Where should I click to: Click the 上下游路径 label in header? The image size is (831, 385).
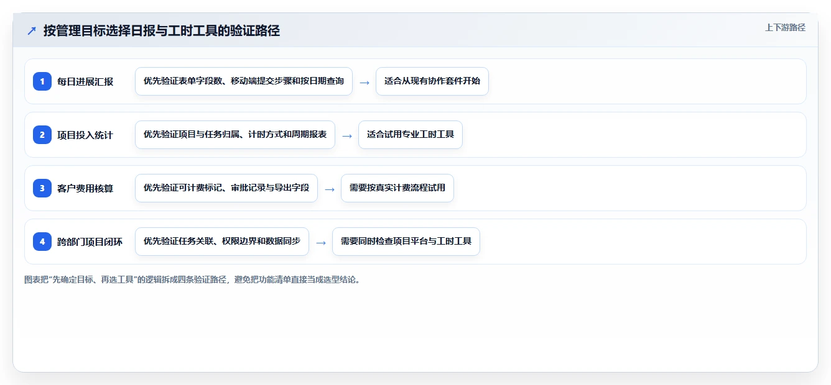[785, 27]
